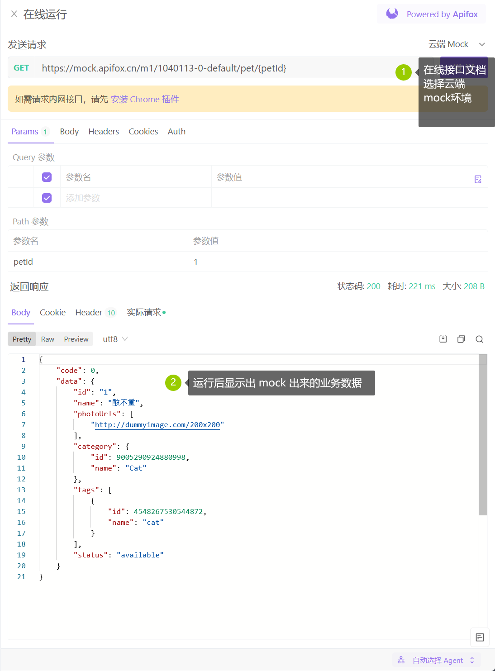Screen dimensions: 495x671
Task: Select the Raw view button
Action: pyautogui.click(x=48, y=339)
